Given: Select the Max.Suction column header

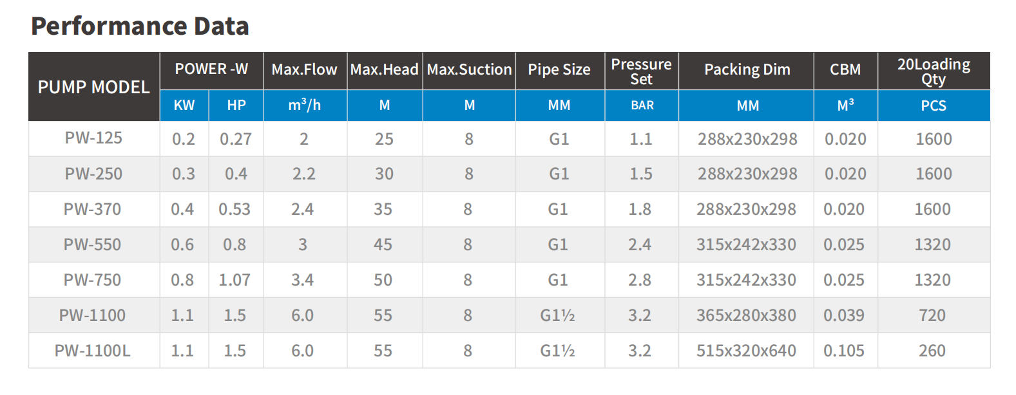Looking at the screenshot, I should click(x=469, y=69).
